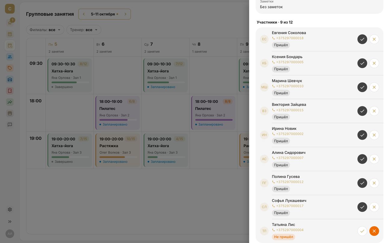The width and height of the screenshot is (390, 243).
Task: Click the company logo letter C
Action: tap(10, 9)
